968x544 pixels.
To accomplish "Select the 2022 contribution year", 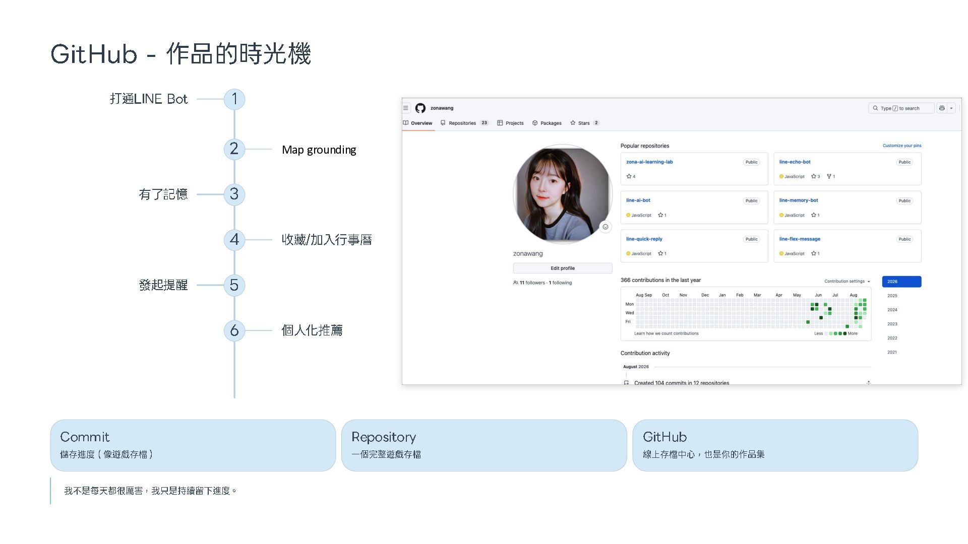I will click(x=892, y=338).
